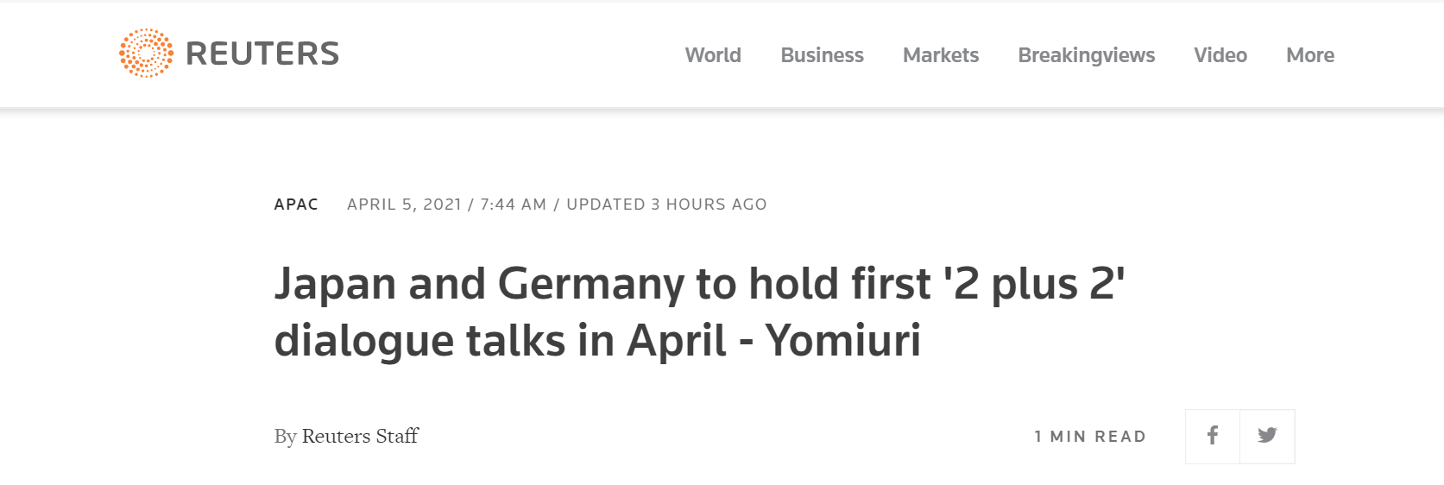Viewport: 1444px width, 485px height.
Task: Click the REUTERS wordmark text
Action: (x=262, y=54)
